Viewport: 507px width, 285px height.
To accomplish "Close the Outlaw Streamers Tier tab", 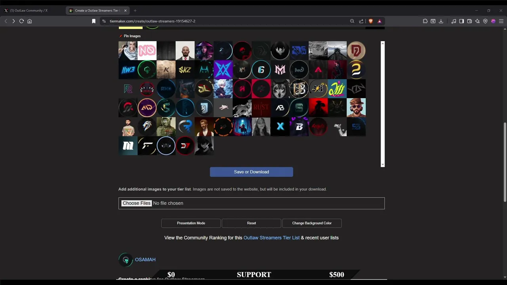I will (126, 11).
